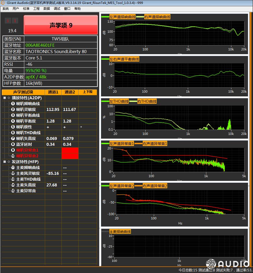Toggle the 主麦频响曲线 legend label
This screenshot has height=273, width=253.
[x=120, y=231]
